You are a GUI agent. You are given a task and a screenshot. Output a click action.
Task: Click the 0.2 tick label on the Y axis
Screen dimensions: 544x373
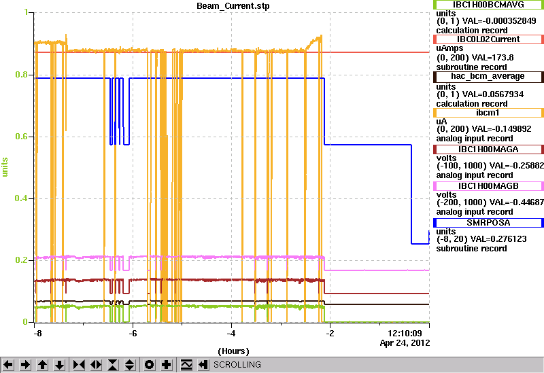(x=22, y=260)
